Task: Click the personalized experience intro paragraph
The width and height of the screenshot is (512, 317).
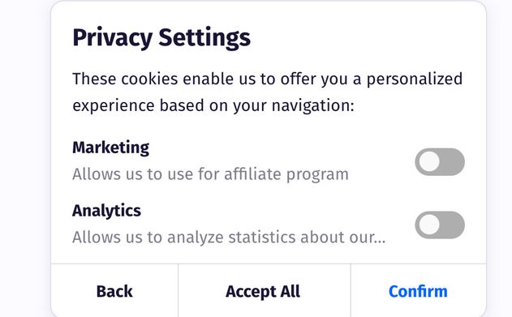Action: pyautogui.click(x=268, y=92)
